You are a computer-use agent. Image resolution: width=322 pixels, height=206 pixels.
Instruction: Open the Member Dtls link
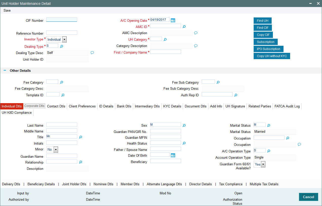(x=130, y=184)
